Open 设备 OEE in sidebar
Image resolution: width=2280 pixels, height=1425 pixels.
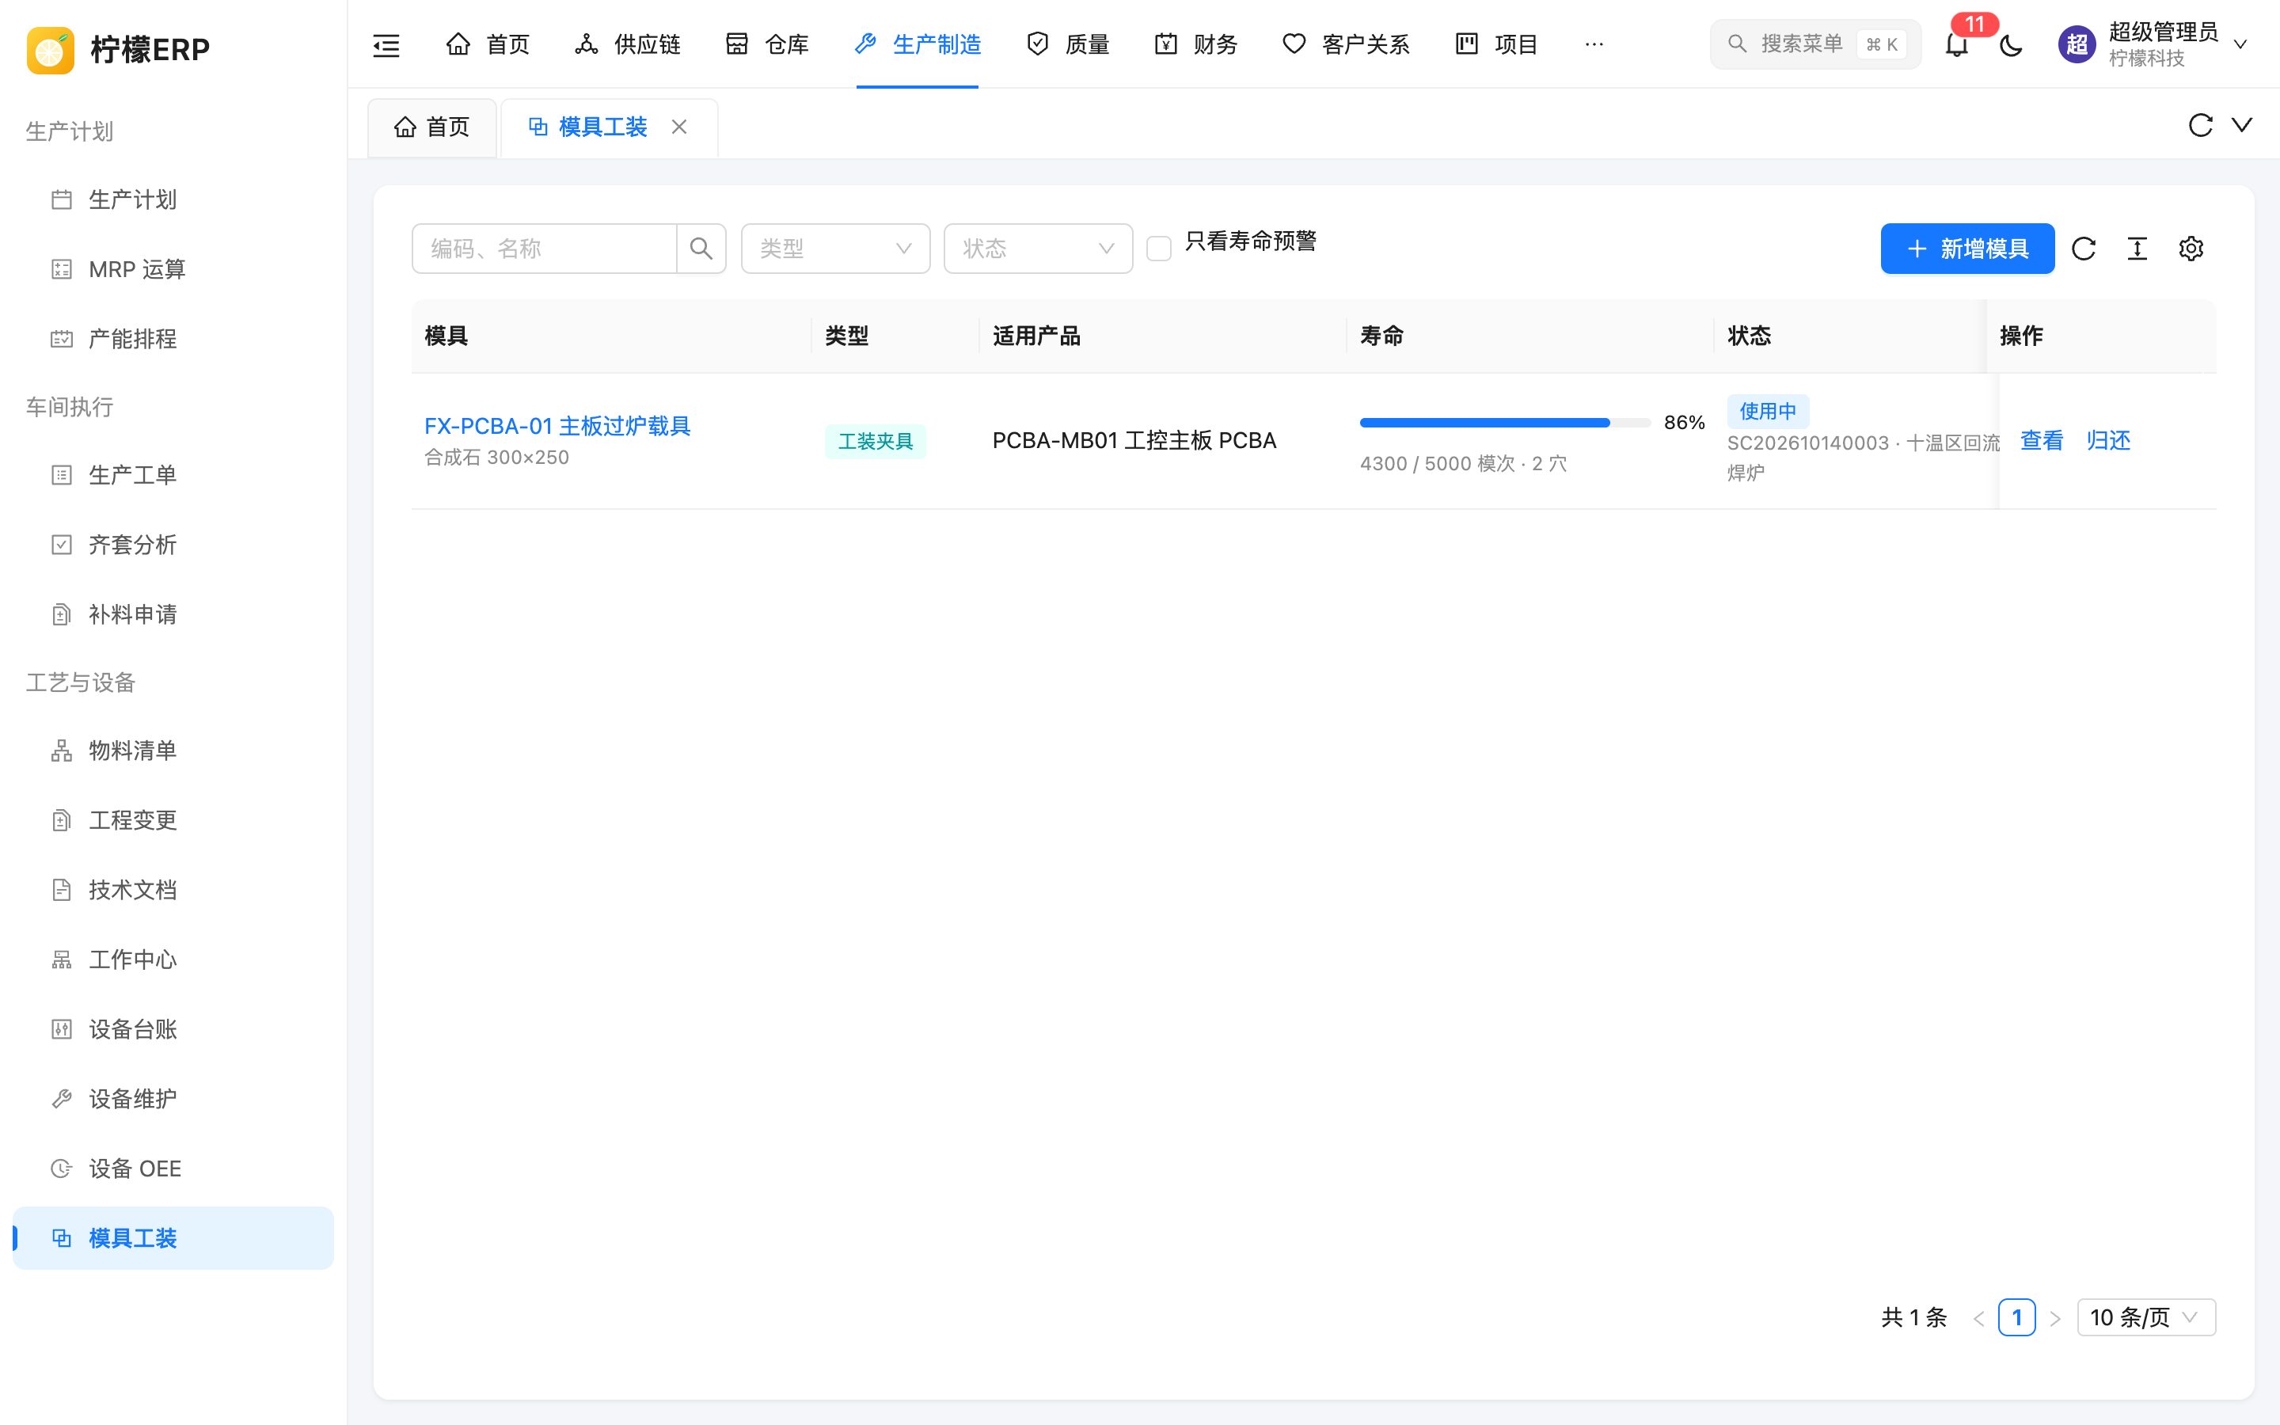pyautogui.click(x=173, y=1168)
